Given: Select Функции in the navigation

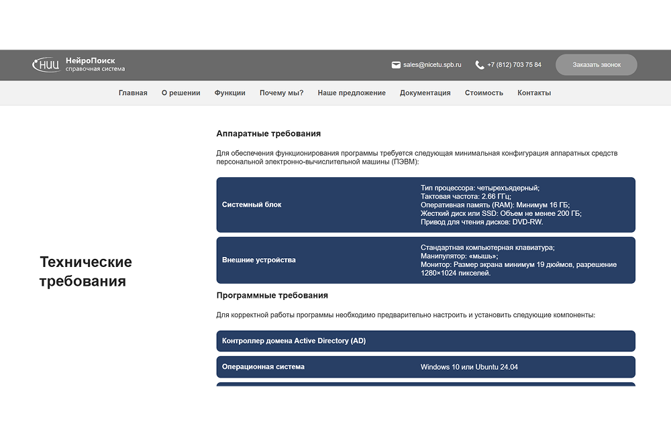Looking at the screenshot, I should [x=229, y=93].
